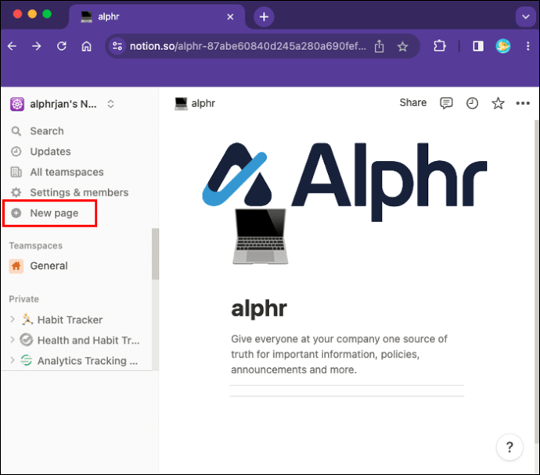The image size is (540, 475).
Task: Expand the Habit Tracker page chevron
Action: [13, 320]
